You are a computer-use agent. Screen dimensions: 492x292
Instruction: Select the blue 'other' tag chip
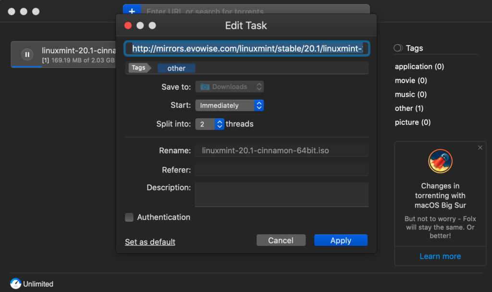pyautogui.click(x=176, y=68)
